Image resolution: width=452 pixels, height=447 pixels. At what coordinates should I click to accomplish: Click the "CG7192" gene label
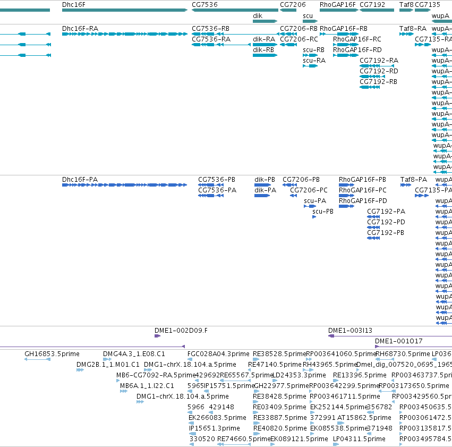(x=372, y=5)
